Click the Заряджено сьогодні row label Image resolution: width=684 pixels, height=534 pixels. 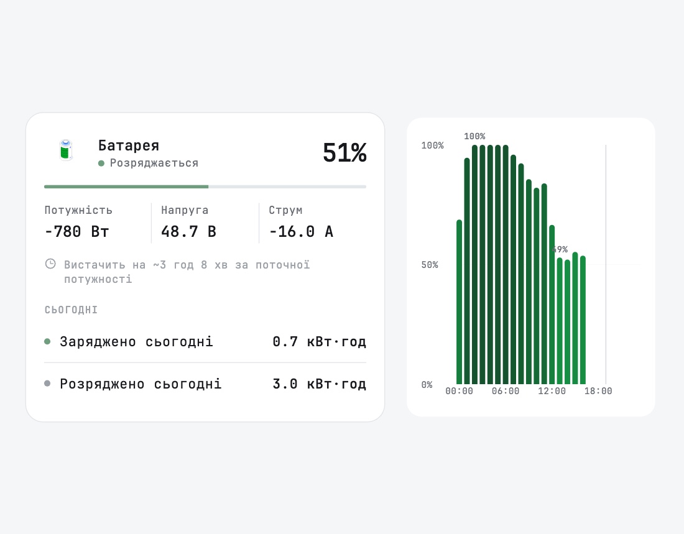point(137,341)
